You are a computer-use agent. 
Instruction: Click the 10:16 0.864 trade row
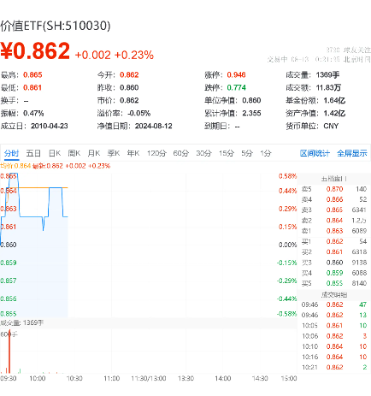coord(334,357)
